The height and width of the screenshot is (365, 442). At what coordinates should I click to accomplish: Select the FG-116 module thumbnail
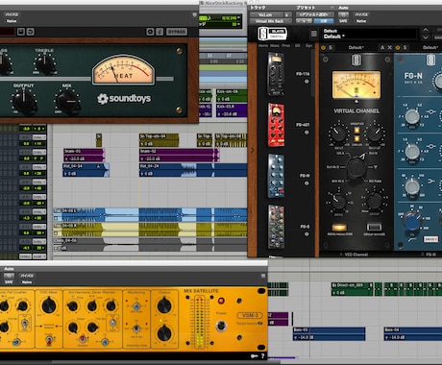point(276,74)
